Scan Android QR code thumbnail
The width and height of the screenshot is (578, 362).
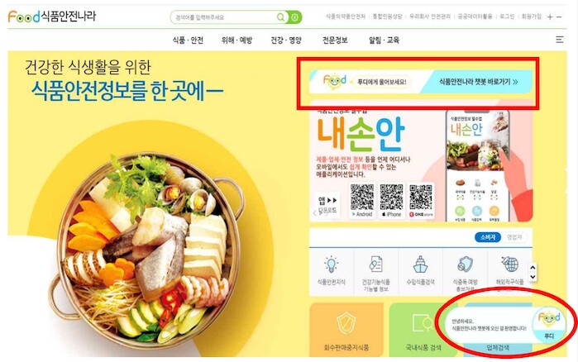click(362, 197)
